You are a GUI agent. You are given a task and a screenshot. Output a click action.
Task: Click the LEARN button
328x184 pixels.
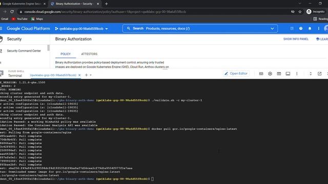click(x=322, y=39)
